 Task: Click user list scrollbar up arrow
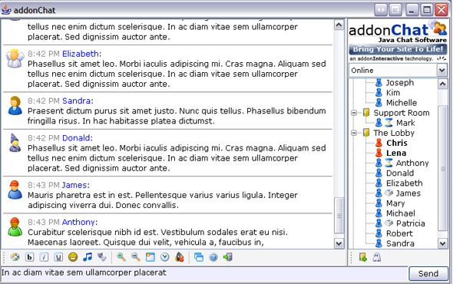coord(442,84)
